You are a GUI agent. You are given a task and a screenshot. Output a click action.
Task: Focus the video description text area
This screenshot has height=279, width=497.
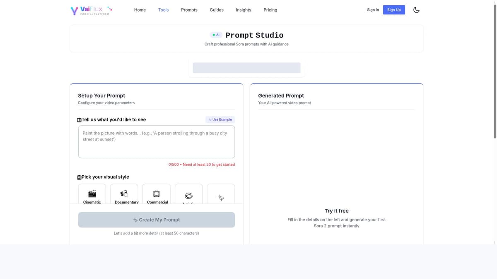[x=157, y=142]
